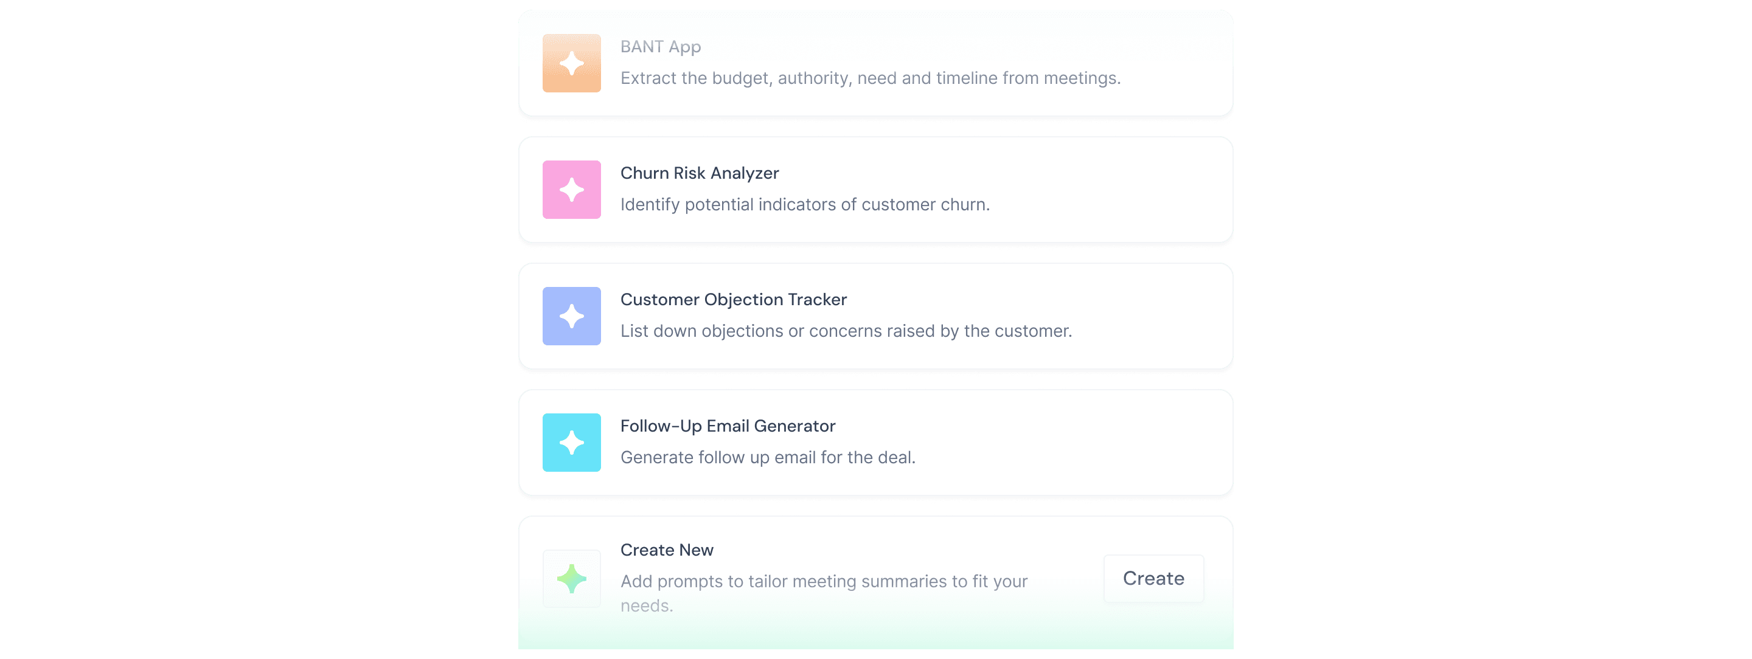Click the green Create New sparkle icon
This screenshot has height=659, width=1752.
pos(571,579)
